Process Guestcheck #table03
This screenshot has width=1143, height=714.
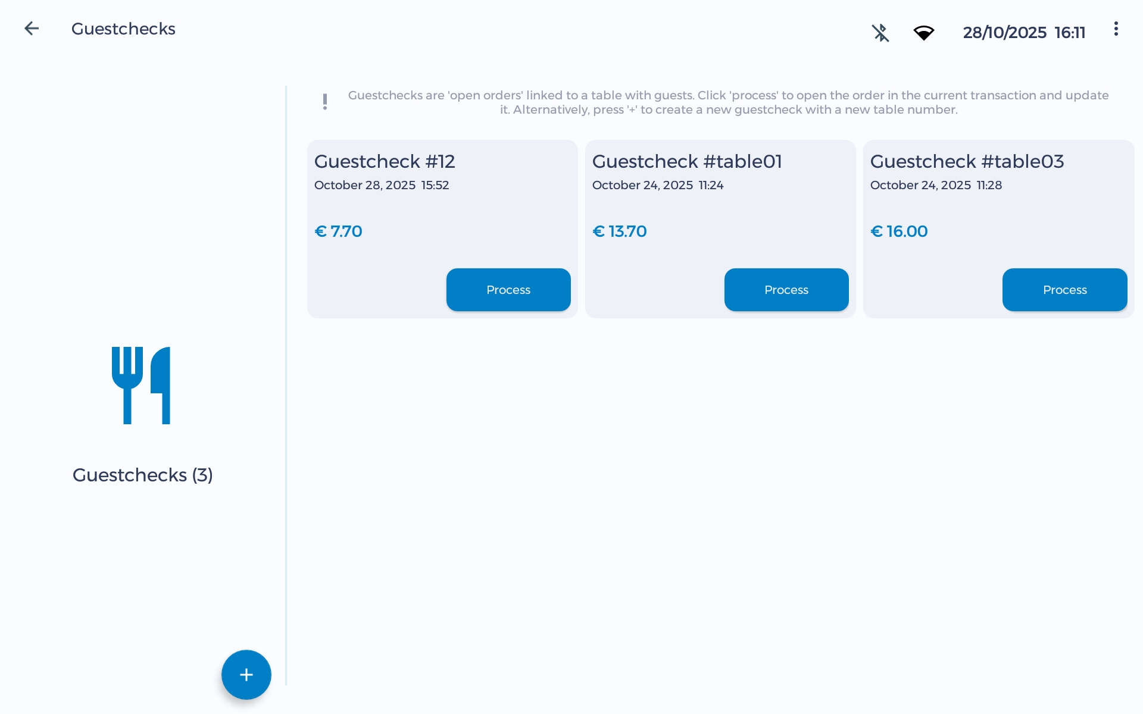click(1064, 290)
